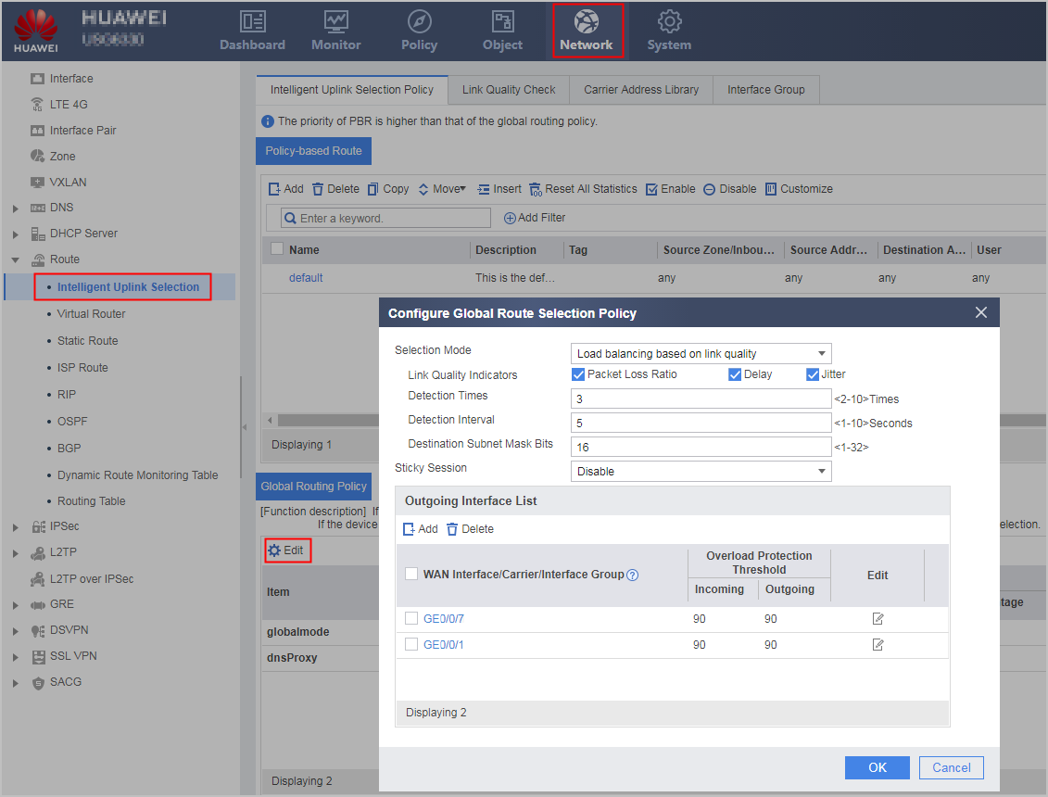The height and width of the screenshot is (797, 1048).
Task: Click the horizontal scrollbar under policy table
Action: click(327, 421)
